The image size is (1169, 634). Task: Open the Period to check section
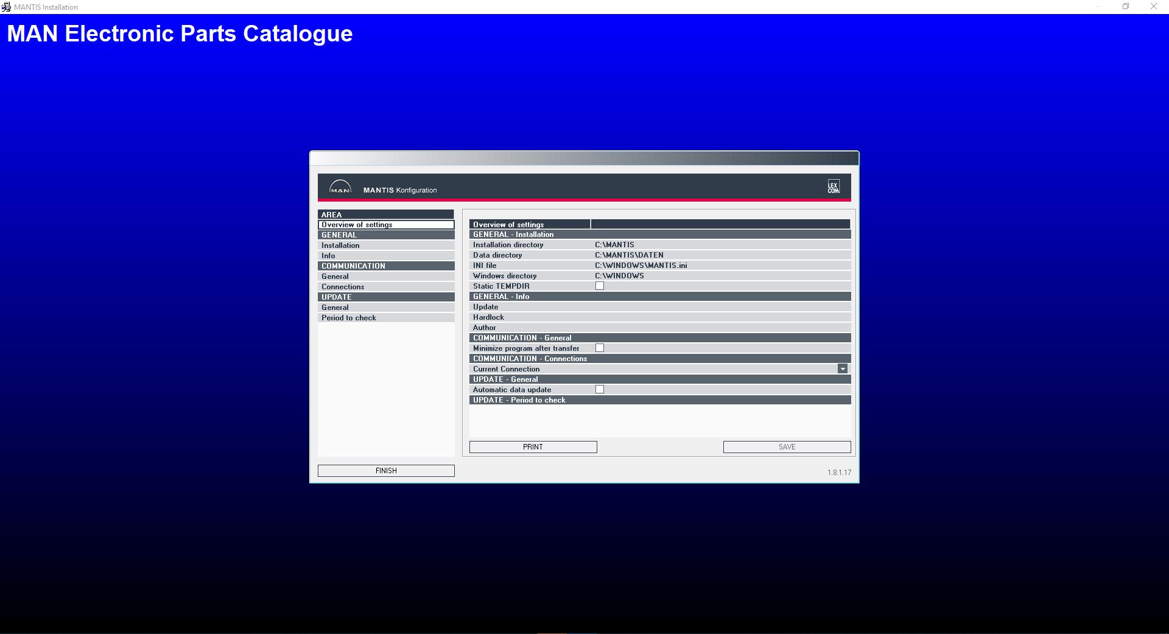[x=386, y=318]
